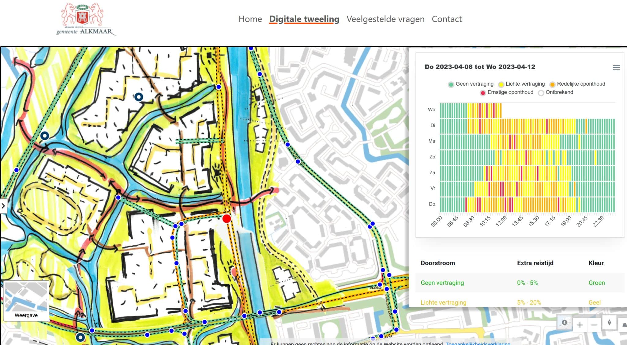627x345 pixels.
Task: Click the Groen table cell
Action: [x=597, y=283]
